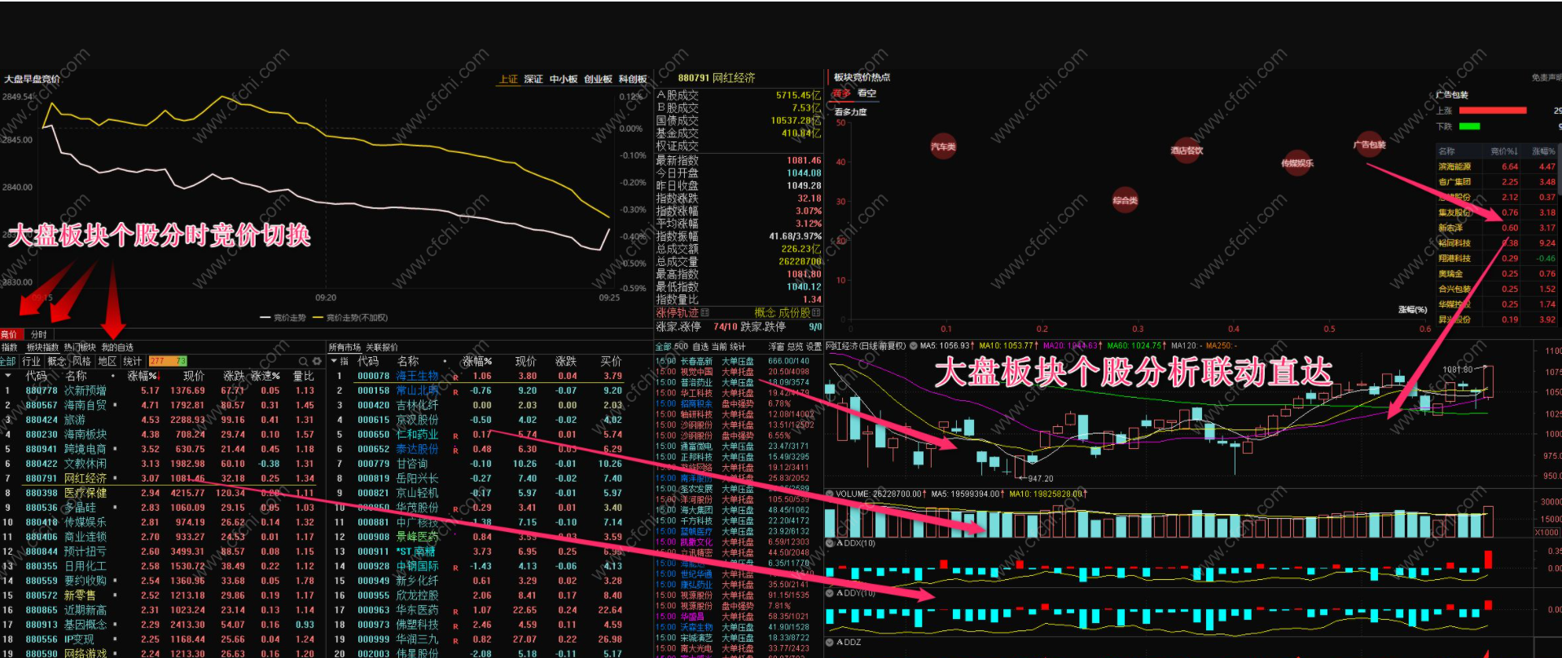The image size is (1562, 658).
Task: Toggle the 看多 hotspot view
Action: tap(841, 94)
